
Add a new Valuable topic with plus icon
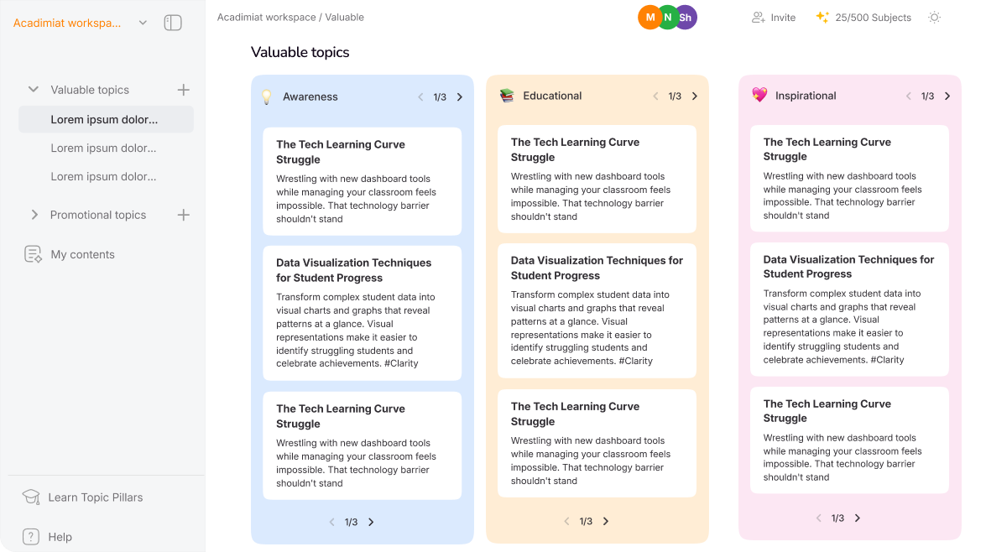[x=184, y=90]
